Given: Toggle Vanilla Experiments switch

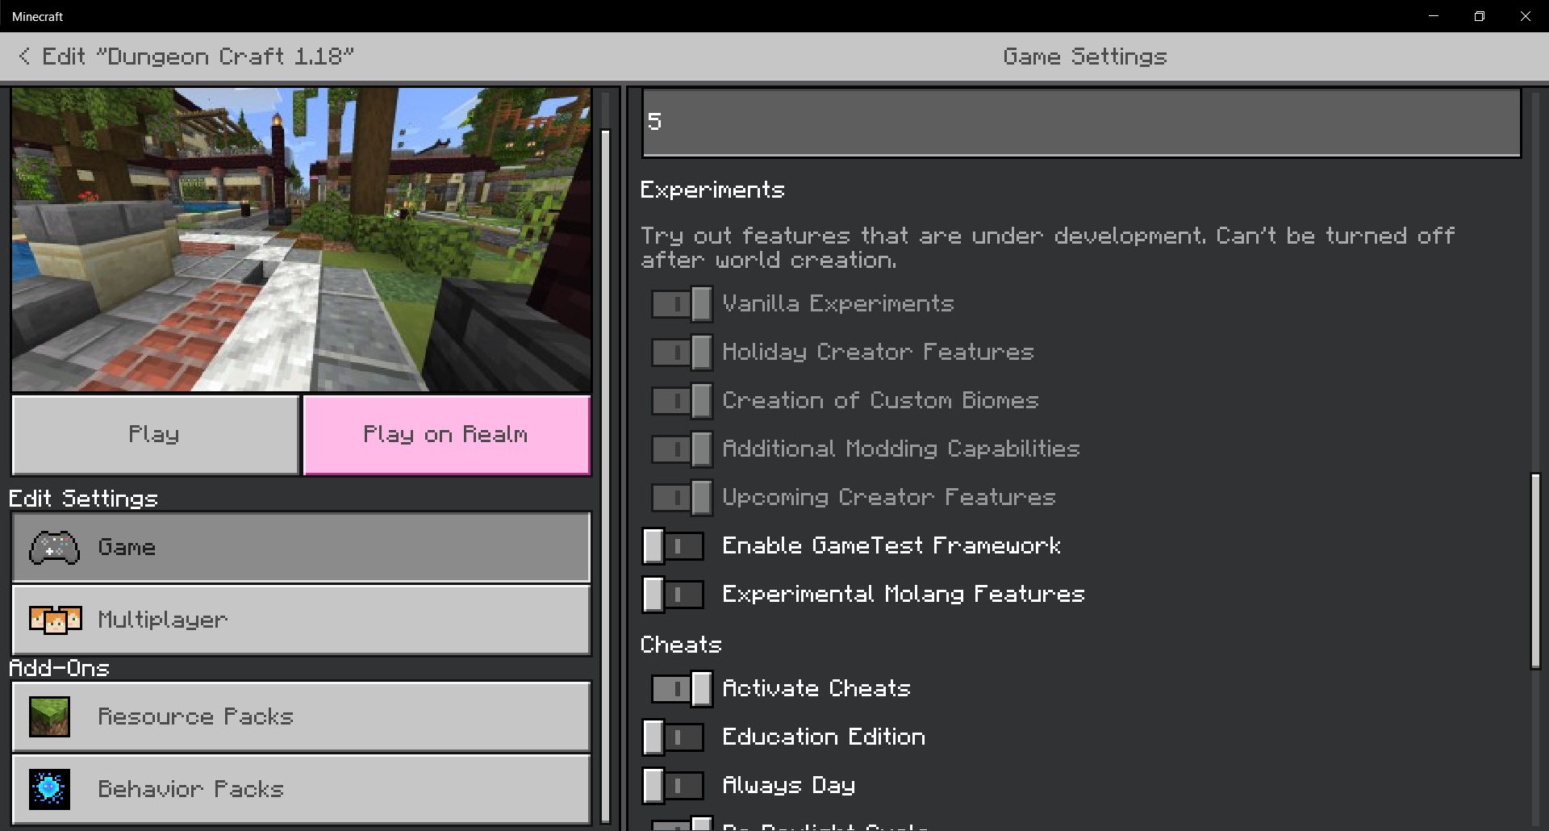Looking at the screenshot, I should tap(682, 304).
